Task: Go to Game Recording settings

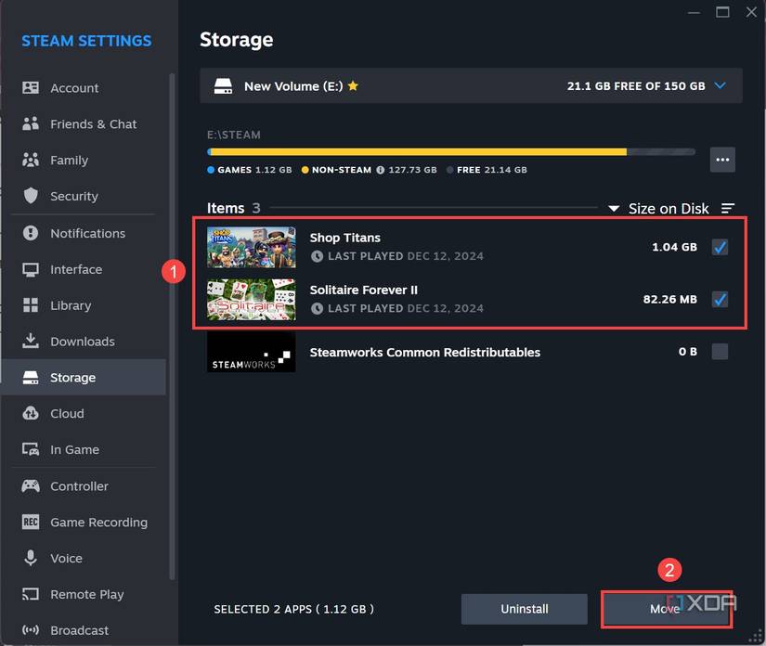Action: click(x=84, y=522)
